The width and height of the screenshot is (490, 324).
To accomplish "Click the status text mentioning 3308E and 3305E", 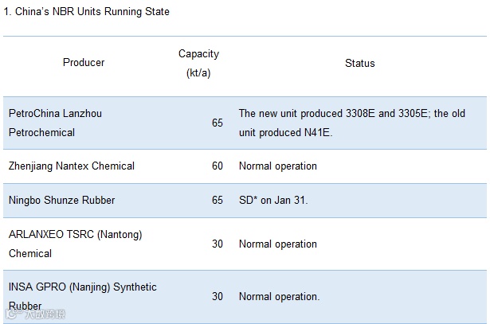I will coord(352,123).
